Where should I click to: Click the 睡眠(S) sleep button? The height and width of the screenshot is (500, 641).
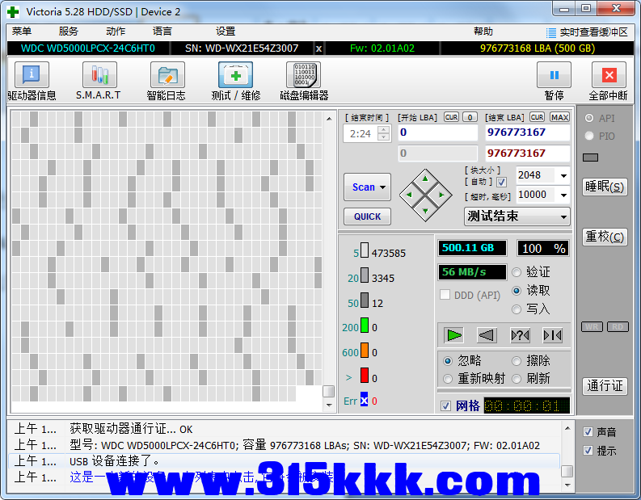tap(605, 187)
